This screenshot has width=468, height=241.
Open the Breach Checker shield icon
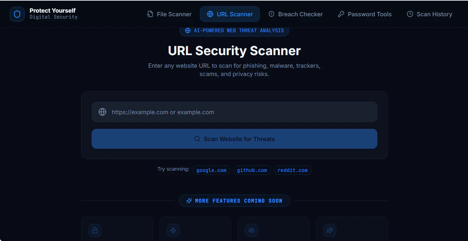[271, 14]
